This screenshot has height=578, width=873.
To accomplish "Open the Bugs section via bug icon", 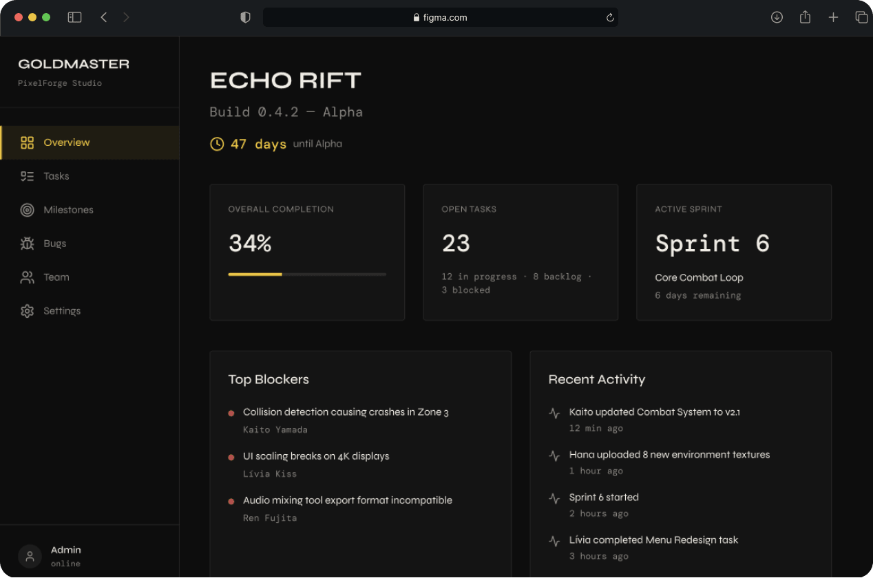I will pyautogui.click(x=27, y=244).
